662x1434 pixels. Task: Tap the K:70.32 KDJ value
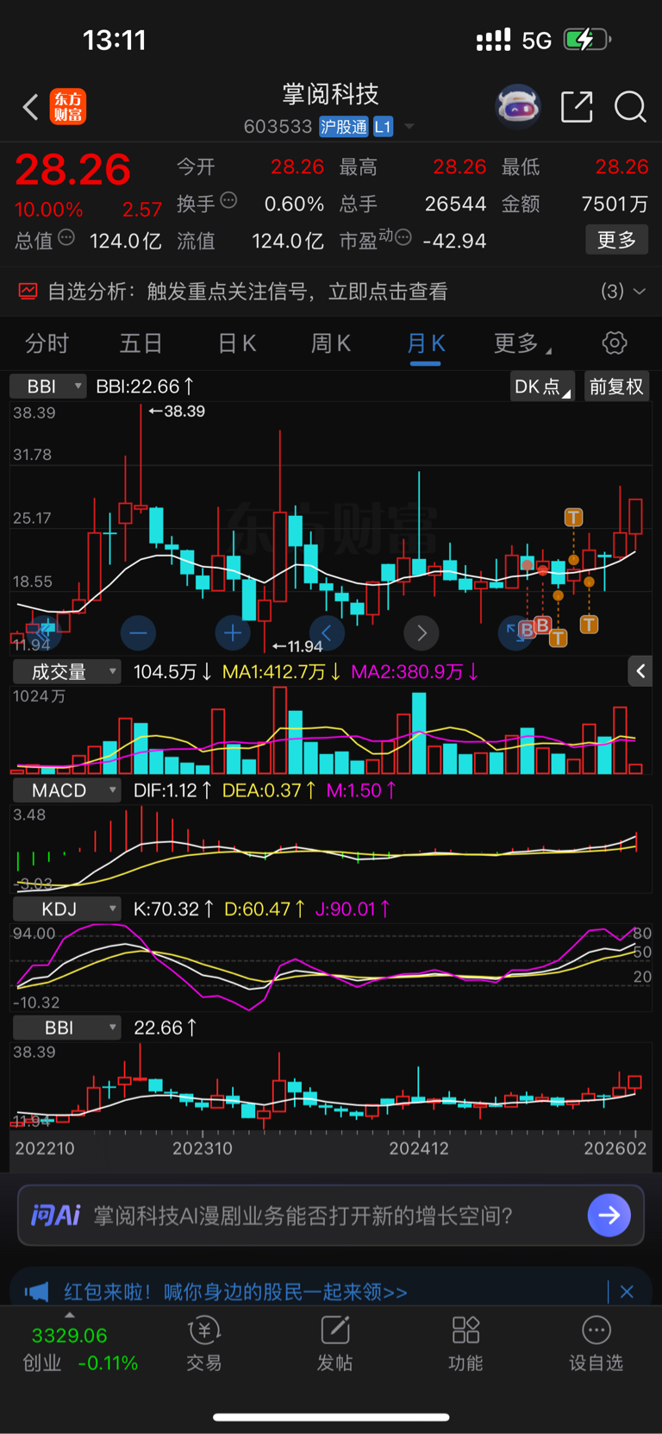(173, 909)
